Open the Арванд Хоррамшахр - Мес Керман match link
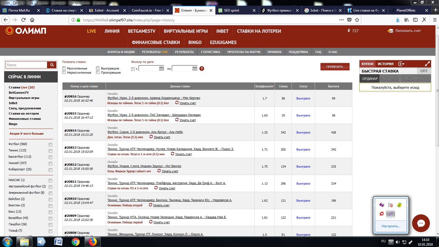 (154, 98)
